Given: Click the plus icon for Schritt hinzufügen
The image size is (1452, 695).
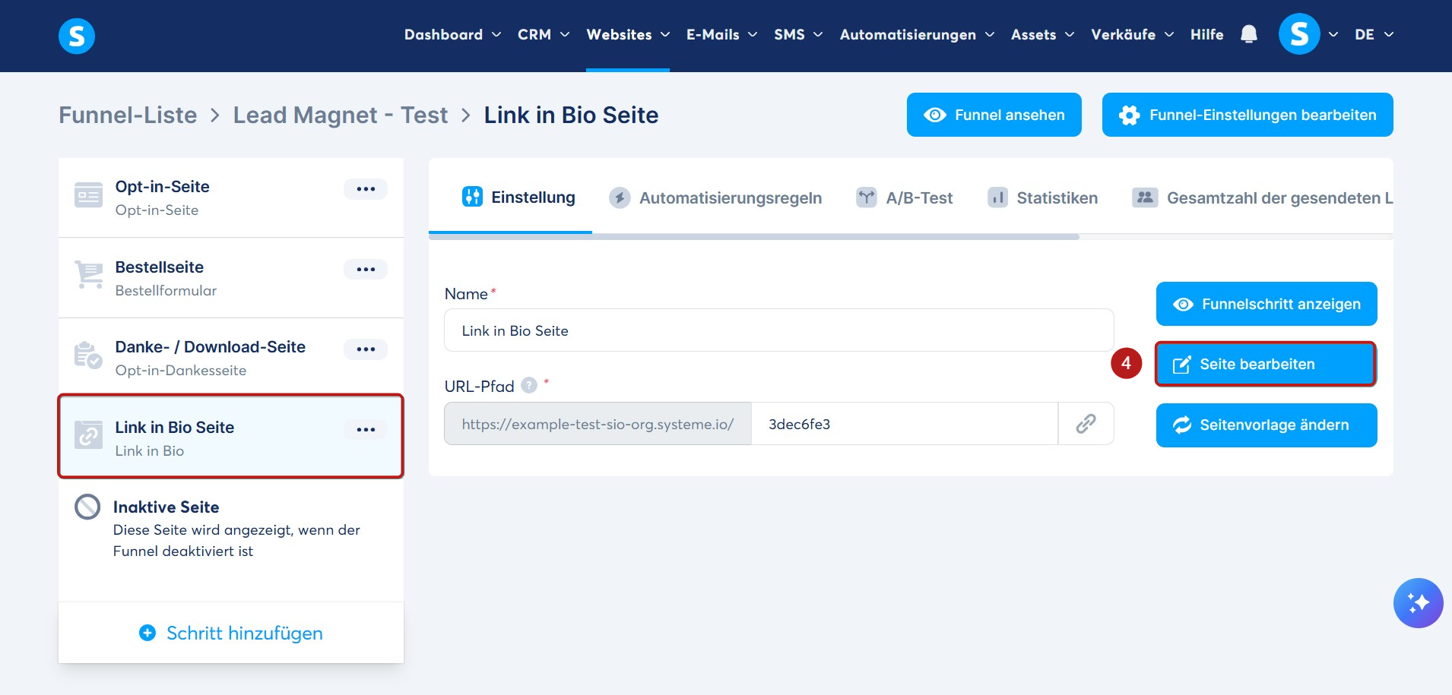Looking at the screenshot, I should (x=147, y=633).
